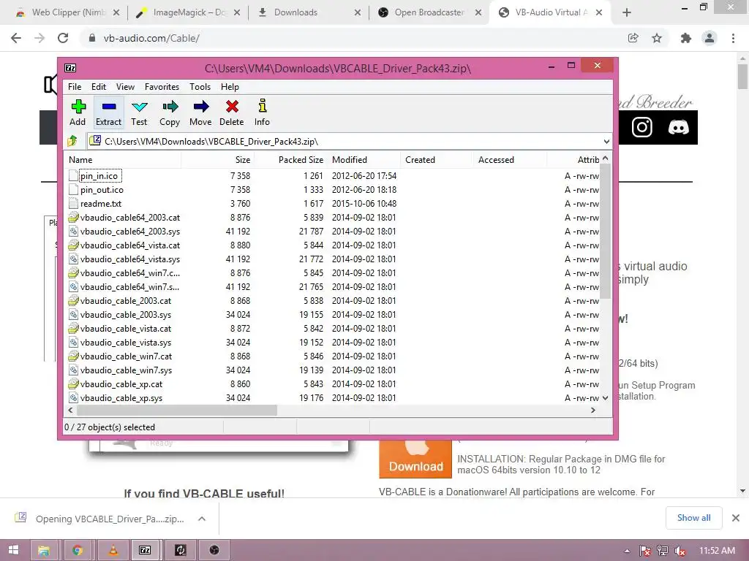Screen dimensions: 749x561
Task: Open the File menu in 7-Zip
Action: tap(75, 87)
